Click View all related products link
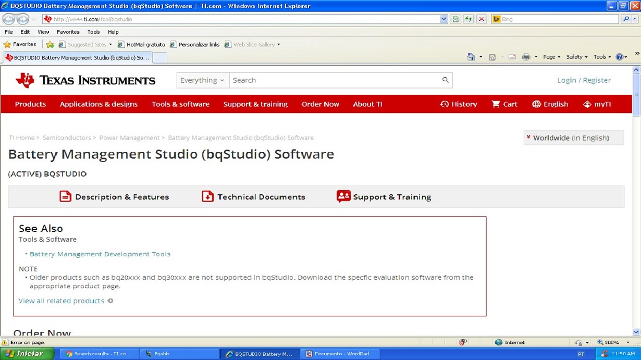The width and height of the screenshot is (641, 360). [x=61, y=301]
